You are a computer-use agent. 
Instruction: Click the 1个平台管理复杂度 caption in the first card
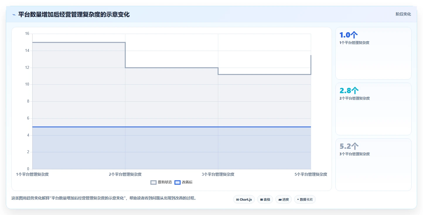(354, 43)
